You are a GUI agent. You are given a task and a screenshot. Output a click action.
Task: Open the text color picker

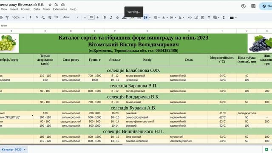[x=124, y=17]
